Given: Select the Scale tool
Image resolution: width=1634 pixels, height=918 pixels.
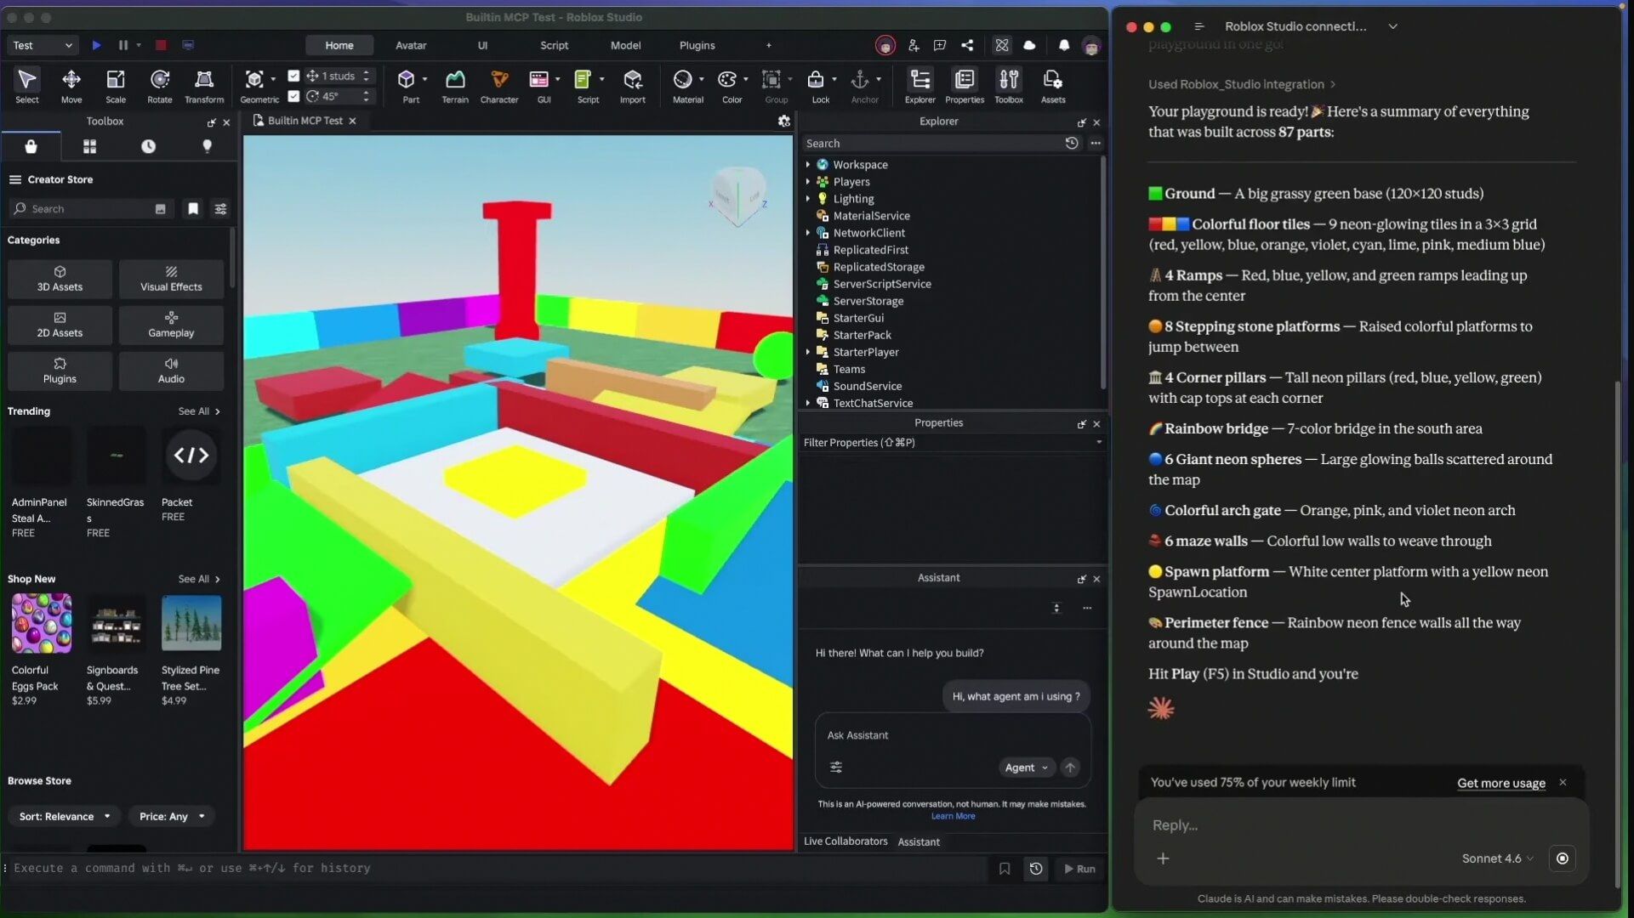Looking at the screenshot, I should coord(116,85).
